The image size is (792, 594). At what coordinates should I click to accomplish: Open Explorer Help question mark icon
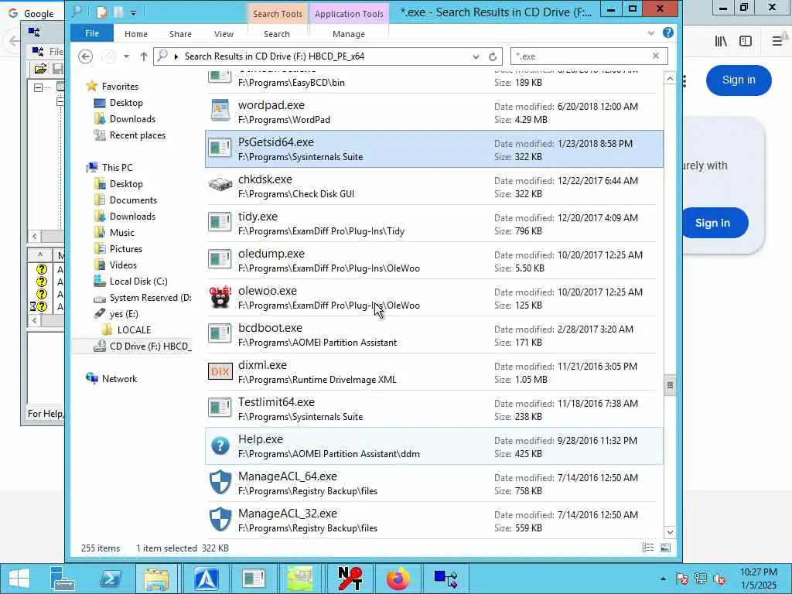(x=667, y=32)
